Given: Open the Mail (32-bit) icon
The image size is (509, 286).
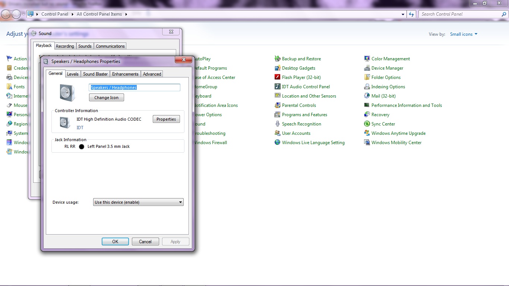Looking at the screenshot, I should point(367,96).
